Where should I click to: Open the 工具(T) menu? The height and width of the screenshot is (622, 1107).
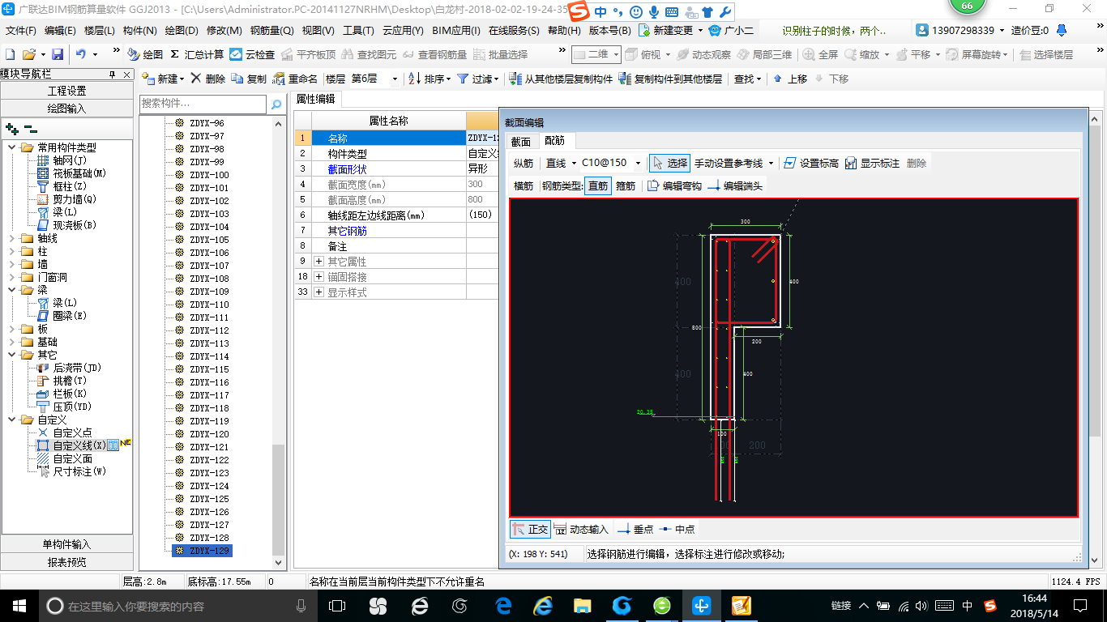[x=358, y=31]
